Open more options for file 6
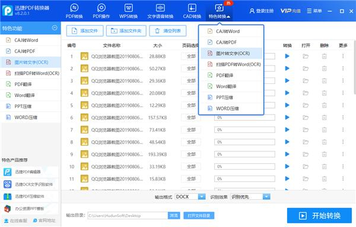This screenshot has height=227, width=356. tap(343, 118)
